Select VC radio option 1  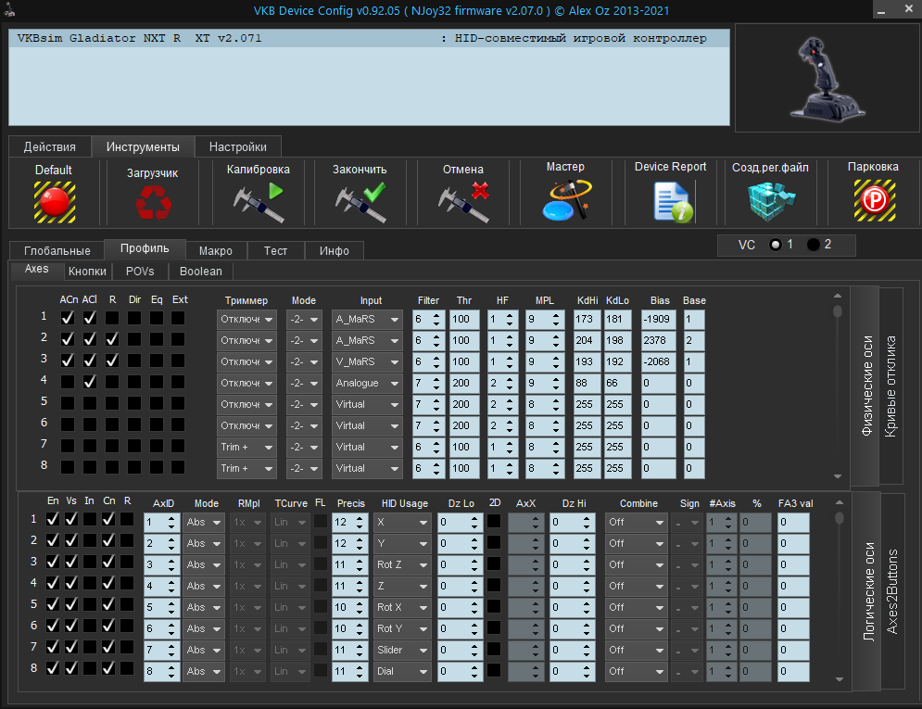[776, 245]
